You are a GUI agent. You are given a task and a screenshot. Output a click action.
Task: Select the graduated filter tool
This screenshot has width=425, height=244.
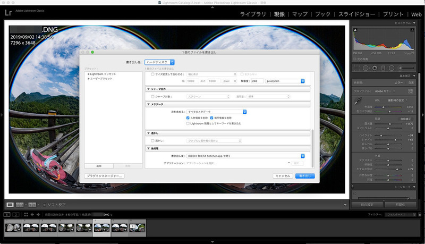coord(383,68)
